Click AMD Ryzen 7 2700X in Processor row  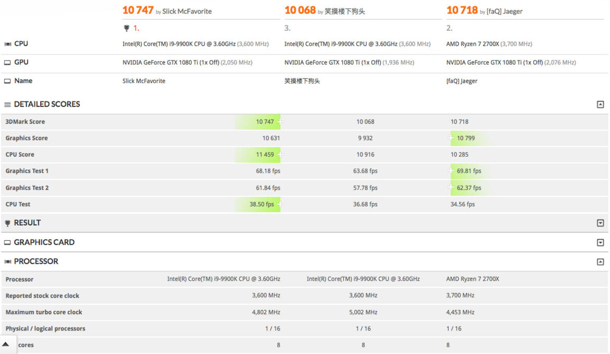[473, 279]
